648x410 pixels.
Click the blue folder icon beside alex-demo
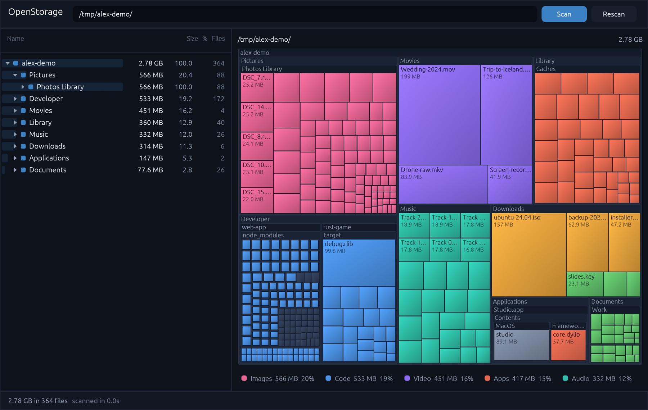[16, 63]
